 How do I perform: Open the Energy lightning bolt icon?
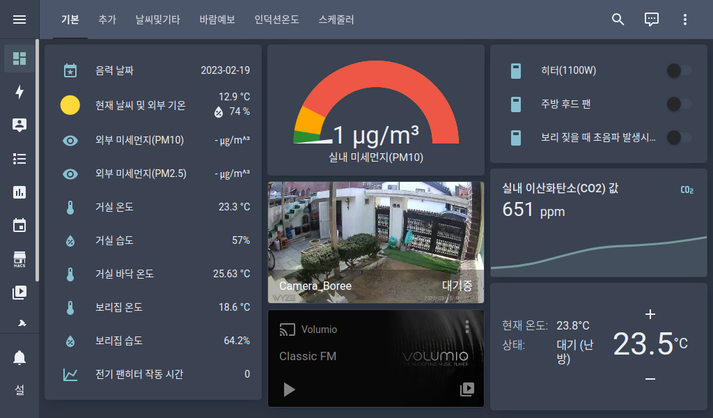point(19,92)
